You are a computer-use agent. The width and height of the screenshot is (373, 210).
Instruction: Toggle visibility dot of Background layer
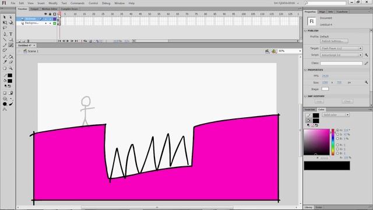[45, 23]
